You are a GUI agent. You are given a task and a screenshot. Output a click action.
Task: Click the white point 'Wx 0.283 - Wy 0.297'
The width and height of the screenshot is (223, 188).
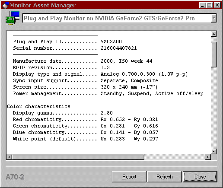(x=129, y=139)
